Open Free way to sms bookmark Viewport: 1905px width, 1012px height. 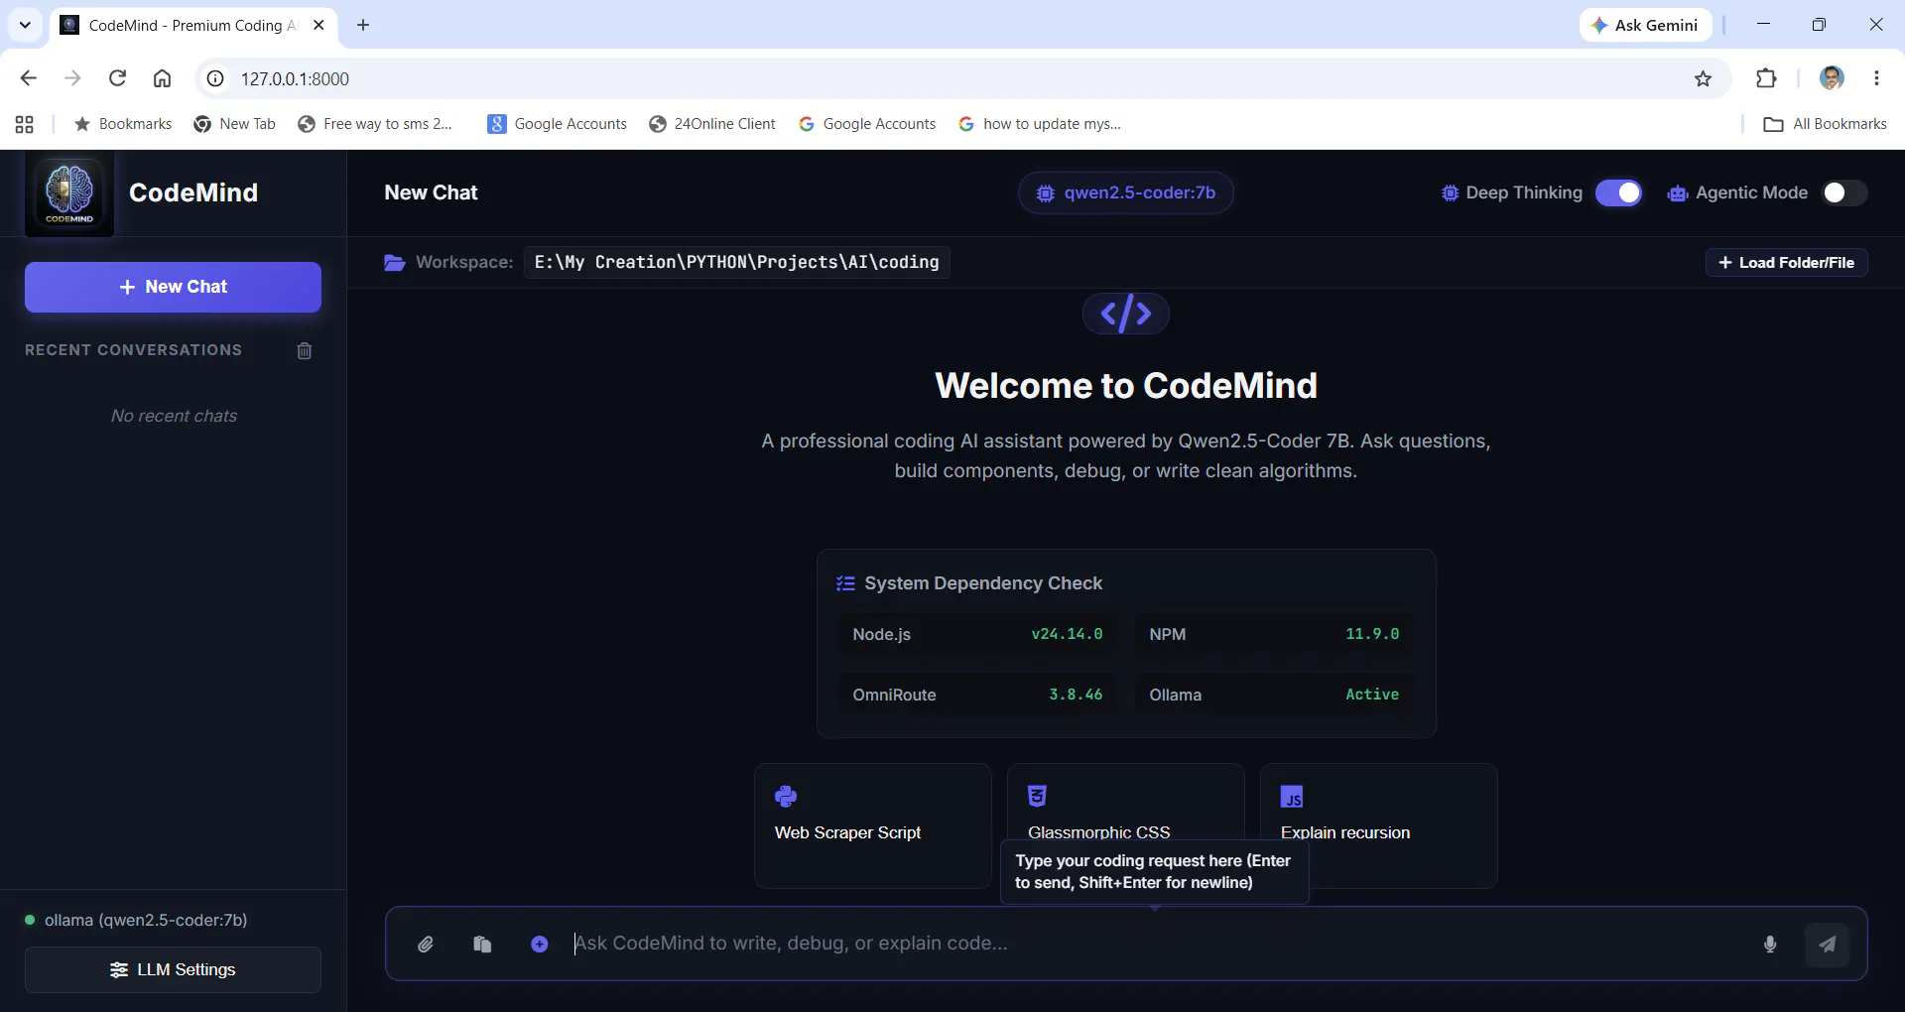[x=375, y=124]
